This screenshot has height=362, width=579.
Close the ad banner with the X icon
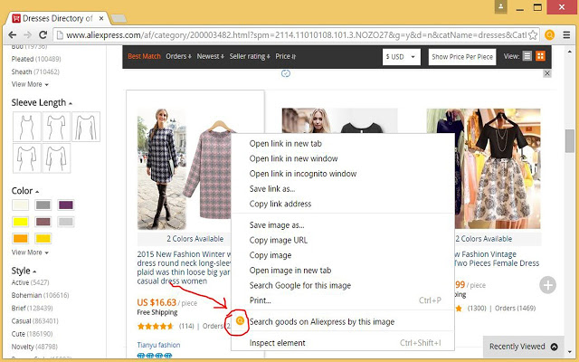pyautogui.click(x=547, y=73)
